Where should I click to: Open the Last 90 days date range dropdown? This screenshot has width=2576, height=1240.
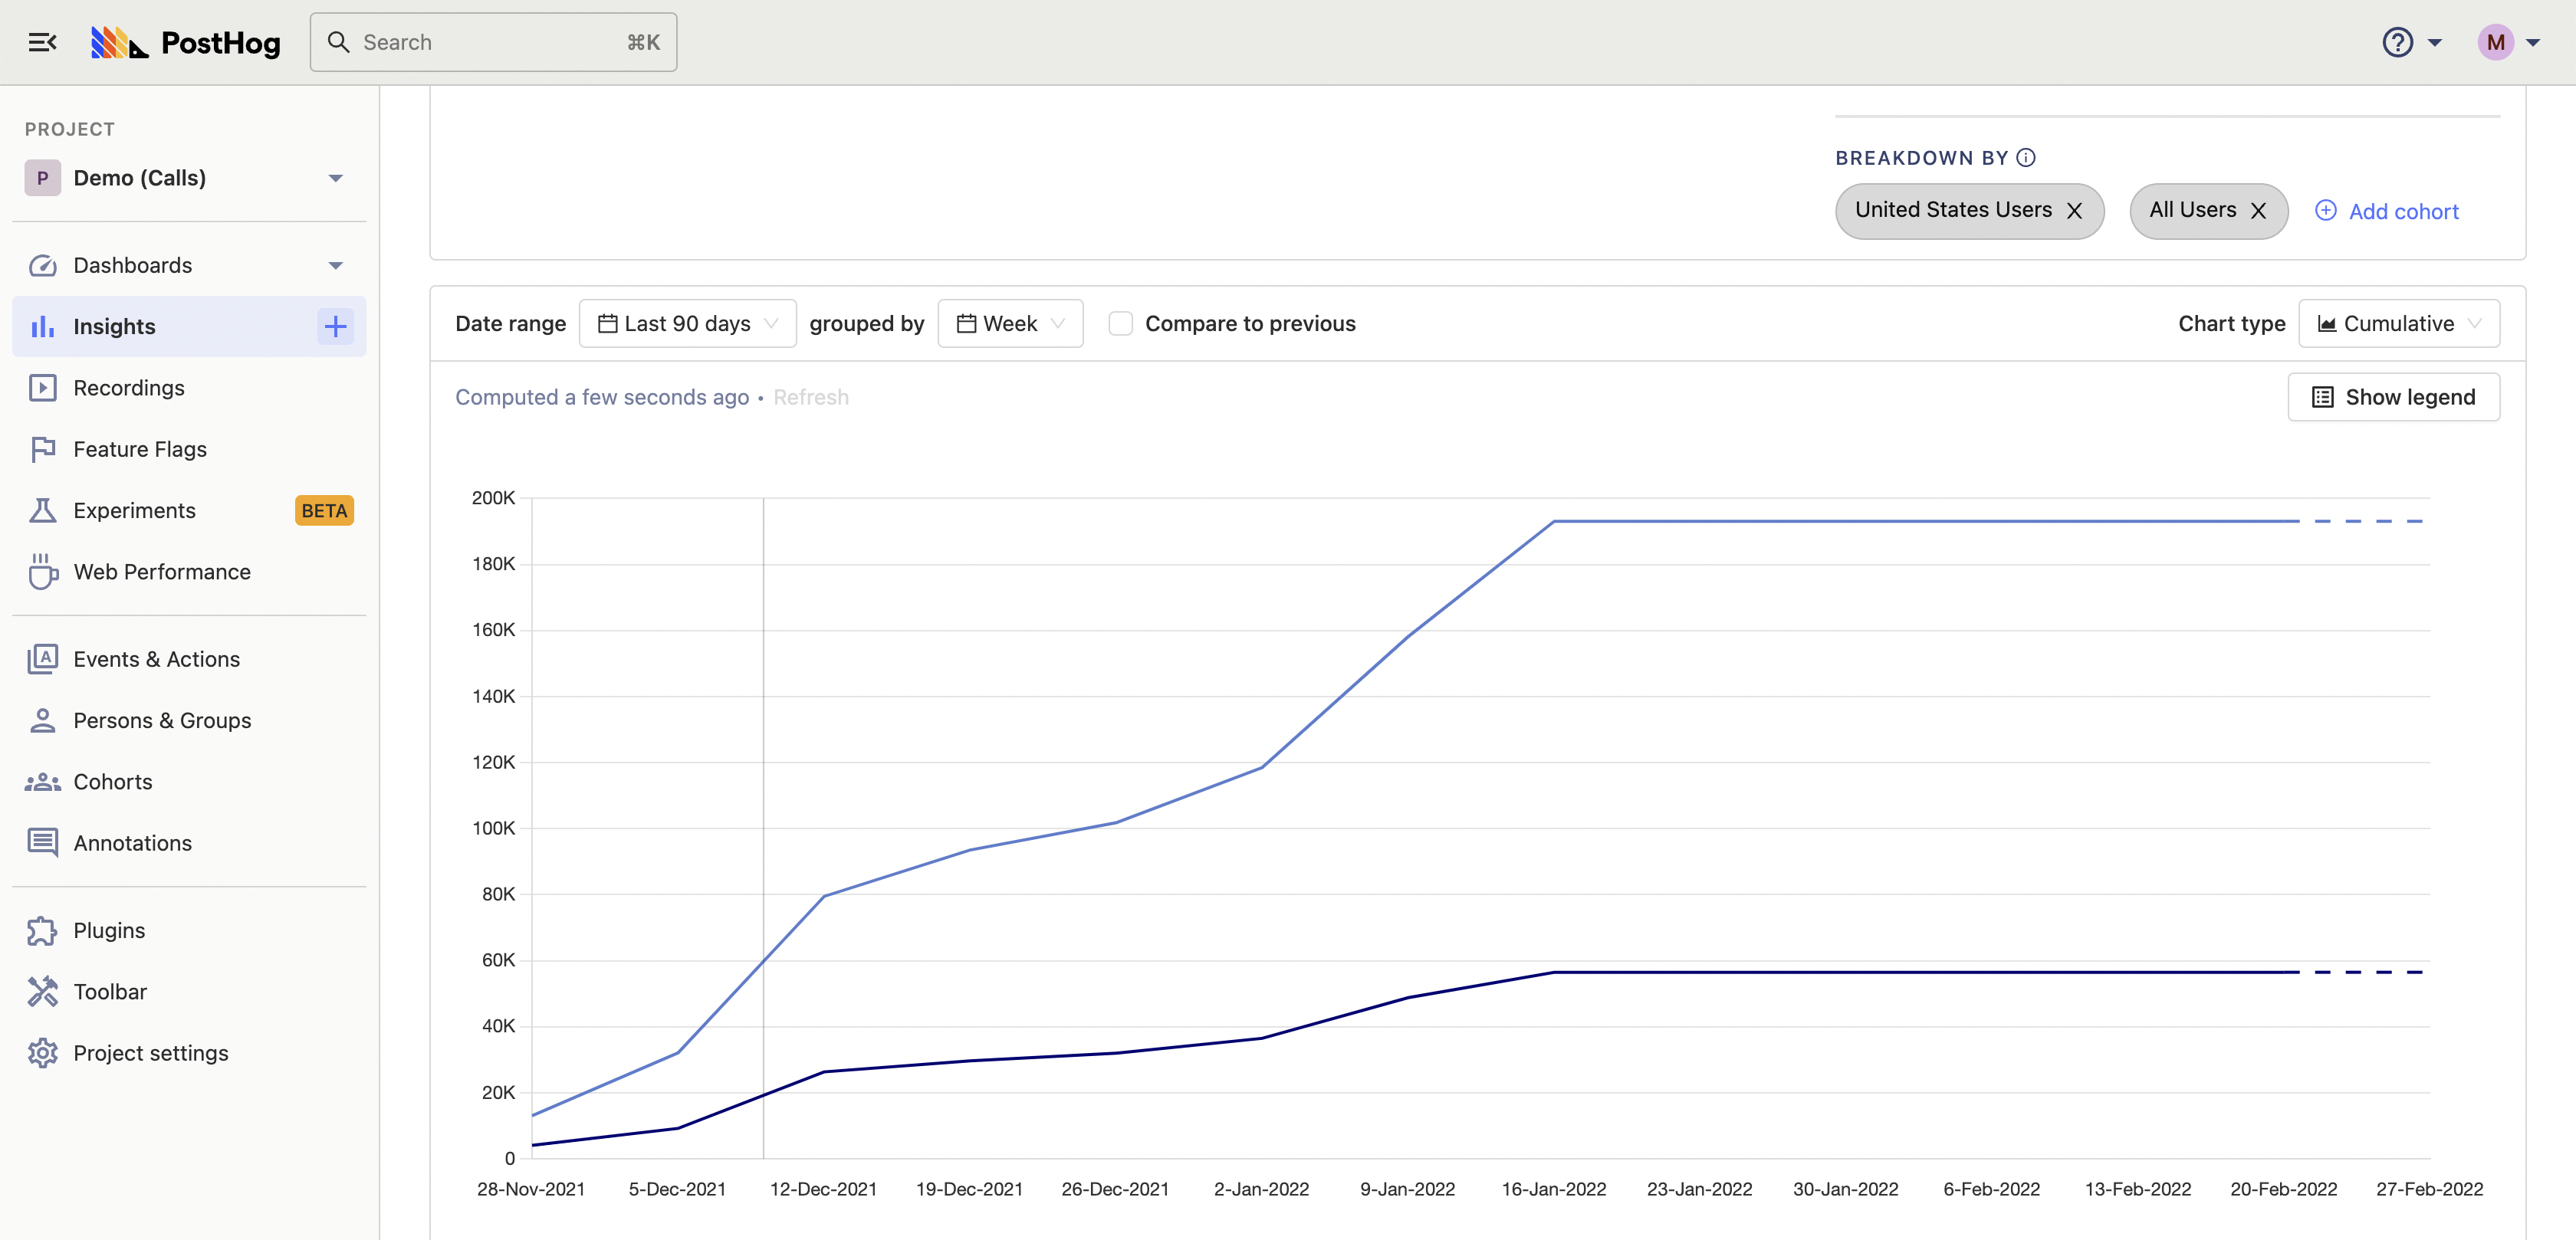[687, 323]
